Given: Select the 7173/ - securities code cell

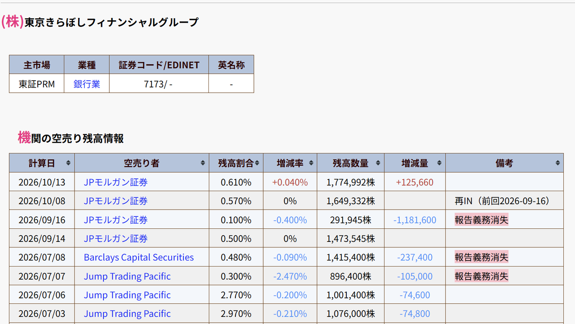Looking at the screenshot, I should pos(159,84).
